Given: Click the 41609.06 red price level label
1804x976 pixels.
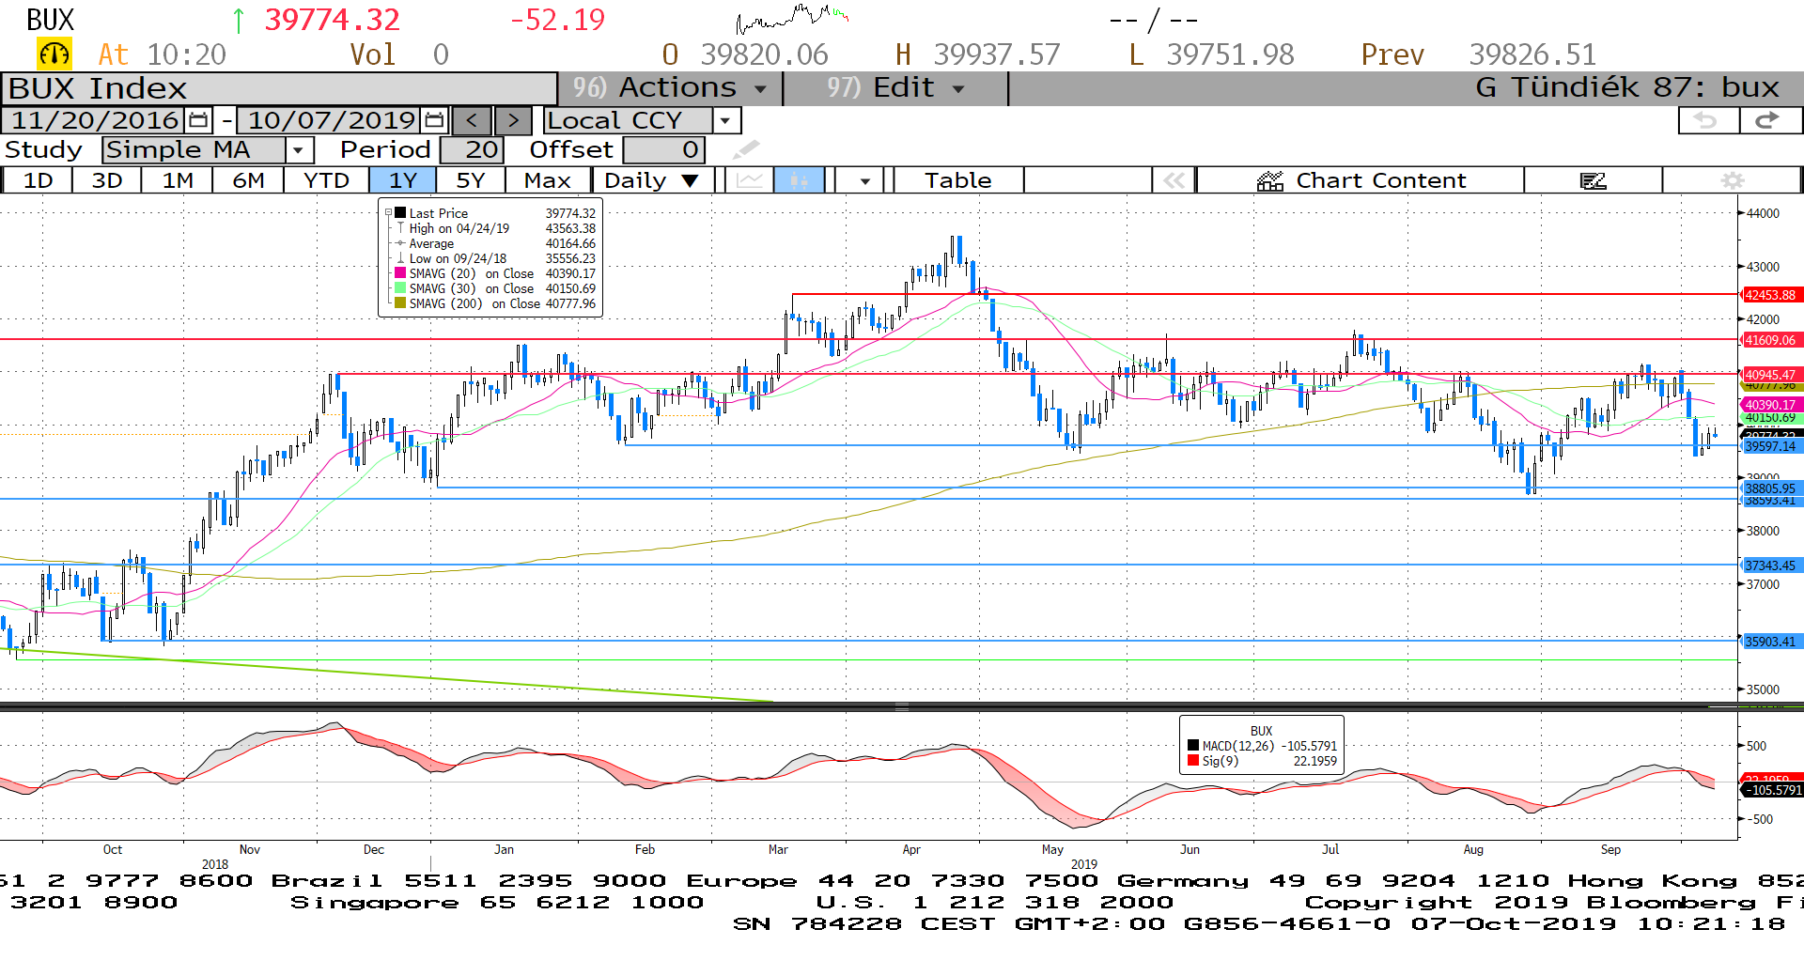Looking at the screenshot, I should coord(1770,340).
